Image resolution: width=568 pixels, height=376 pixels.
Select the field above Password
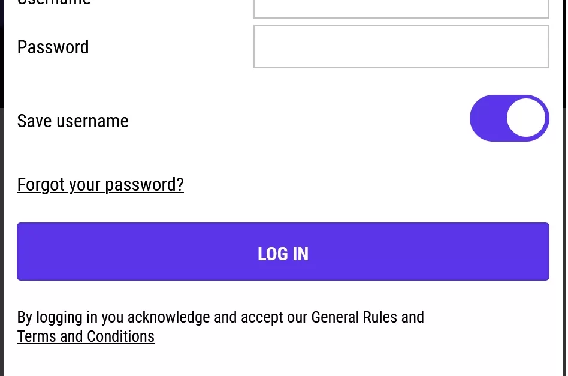tap(401, 8)
